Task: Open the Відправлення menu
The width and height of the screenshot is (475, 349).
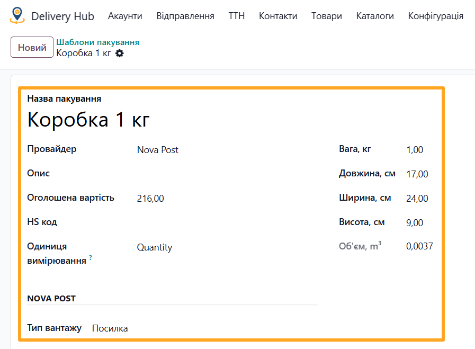Action: 185,16
